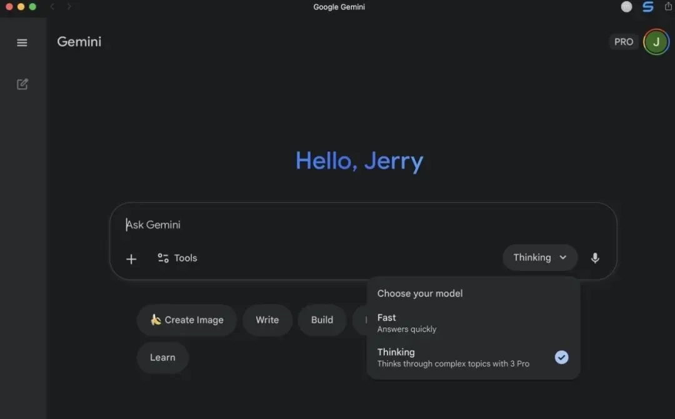The height and width of the screenshot is (419, 675).
Task: Open the Thinking model selector dropdown
Action: [540, 258]
